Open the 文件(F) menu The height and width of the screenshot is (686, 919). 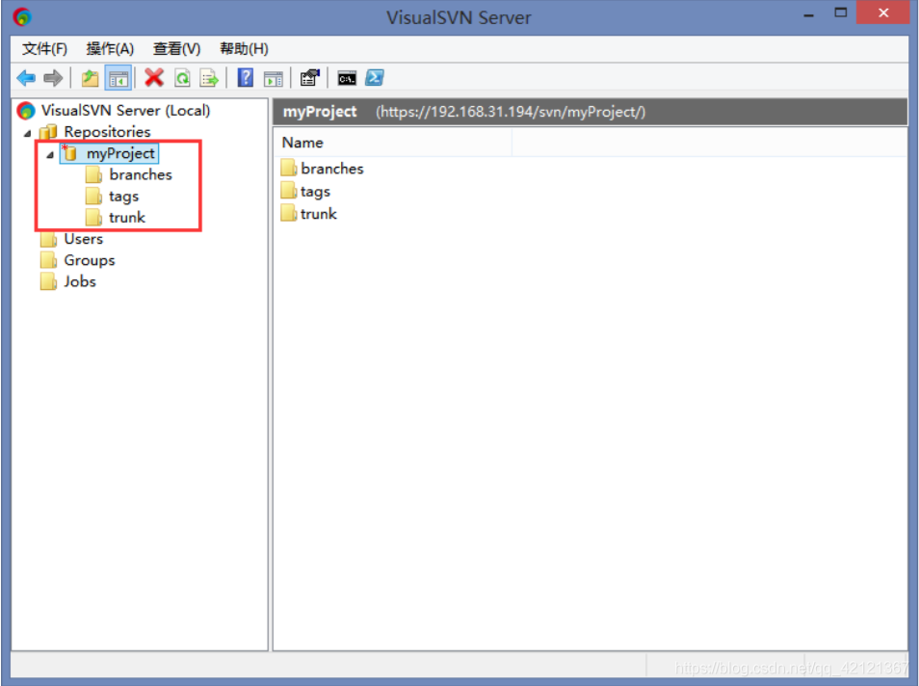tap(44, 49)
